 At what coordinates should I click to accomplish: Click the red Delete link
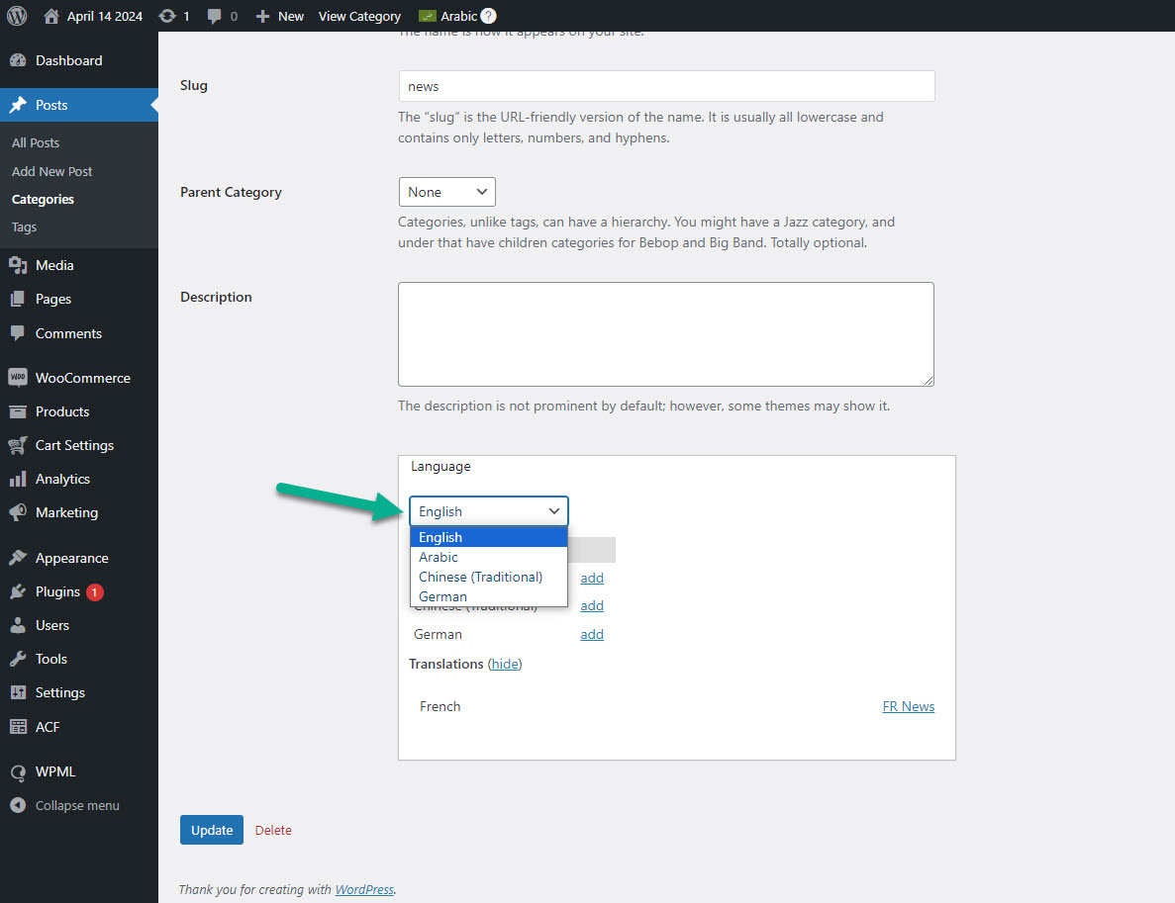tap(273, 831)
